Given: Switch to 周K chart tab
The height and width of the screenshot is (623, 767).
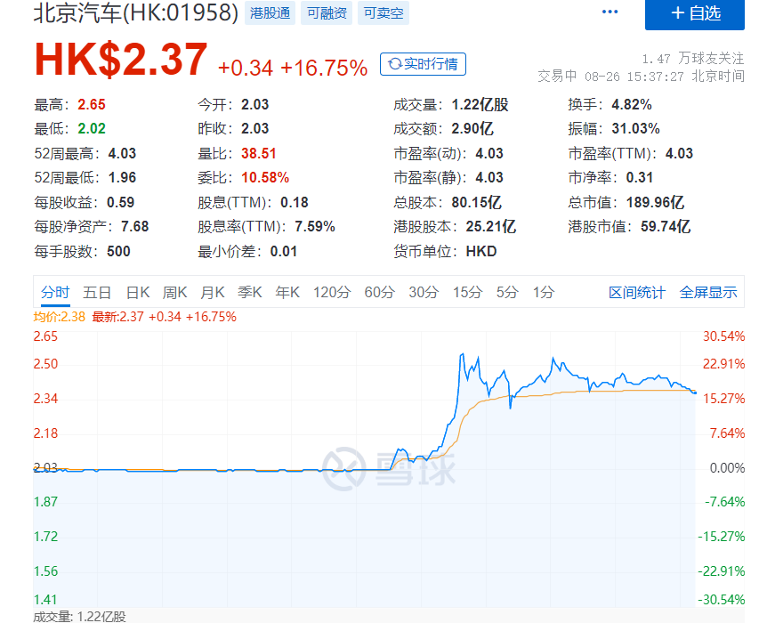Looking at the screenshot, I should (x=174, y=292).
